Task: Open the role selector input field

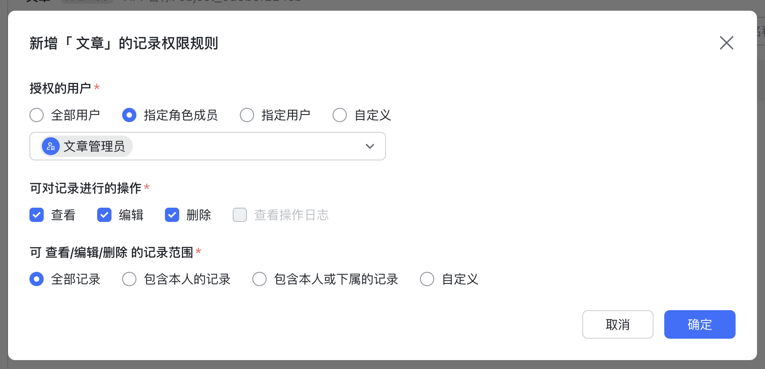Action: coord(208,146)
